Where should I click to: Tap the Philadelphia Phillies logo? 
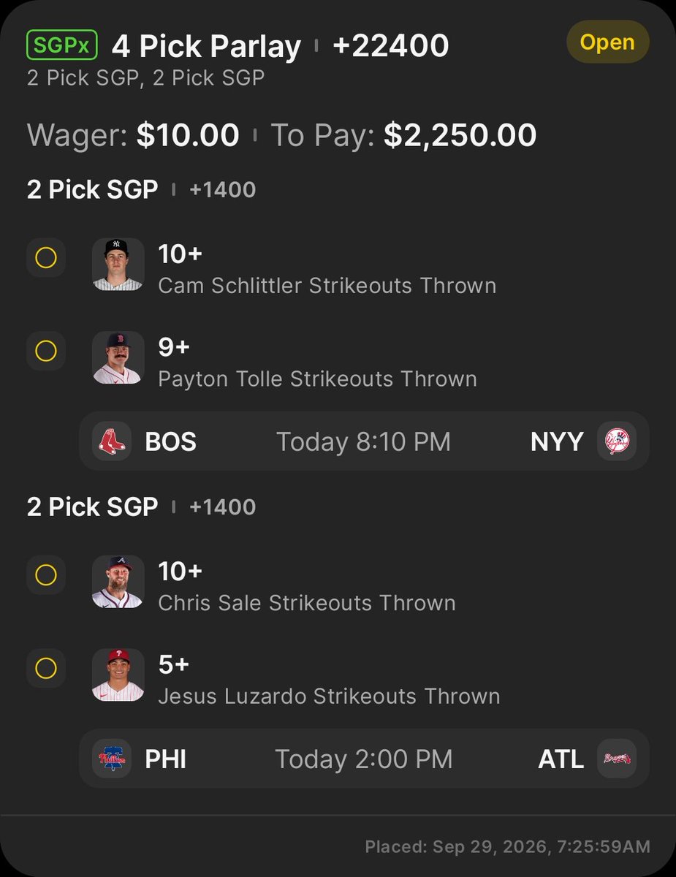tap(112, 759)
